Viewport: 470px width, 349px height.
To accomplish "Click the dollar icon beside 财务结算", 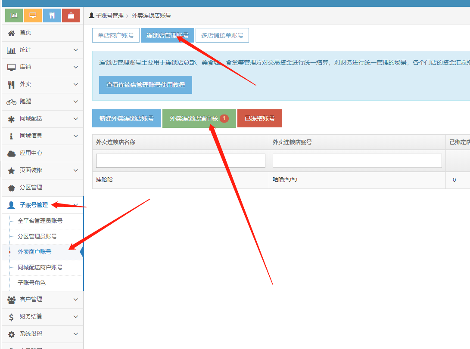I will click(12, 317).
